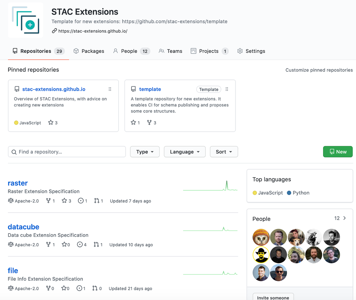
Task: Click the Apache-2.0 license of raster
Action: (x=23, y=201)
